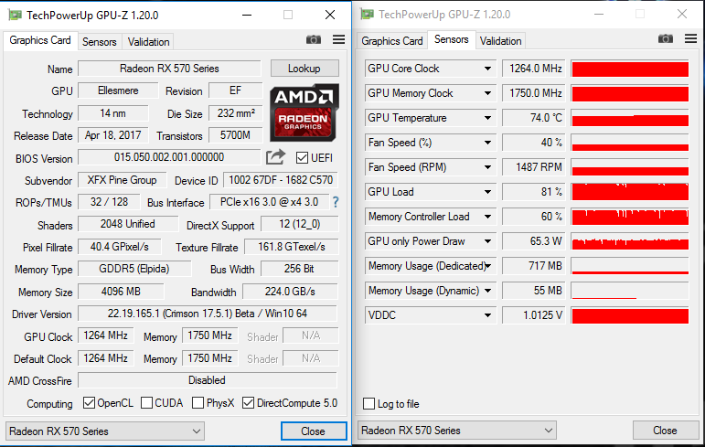Image resolution: width=705 pixels, height=447 pixels.
Task: Switch to Validation tab in left window
Action: coord(148,42)
